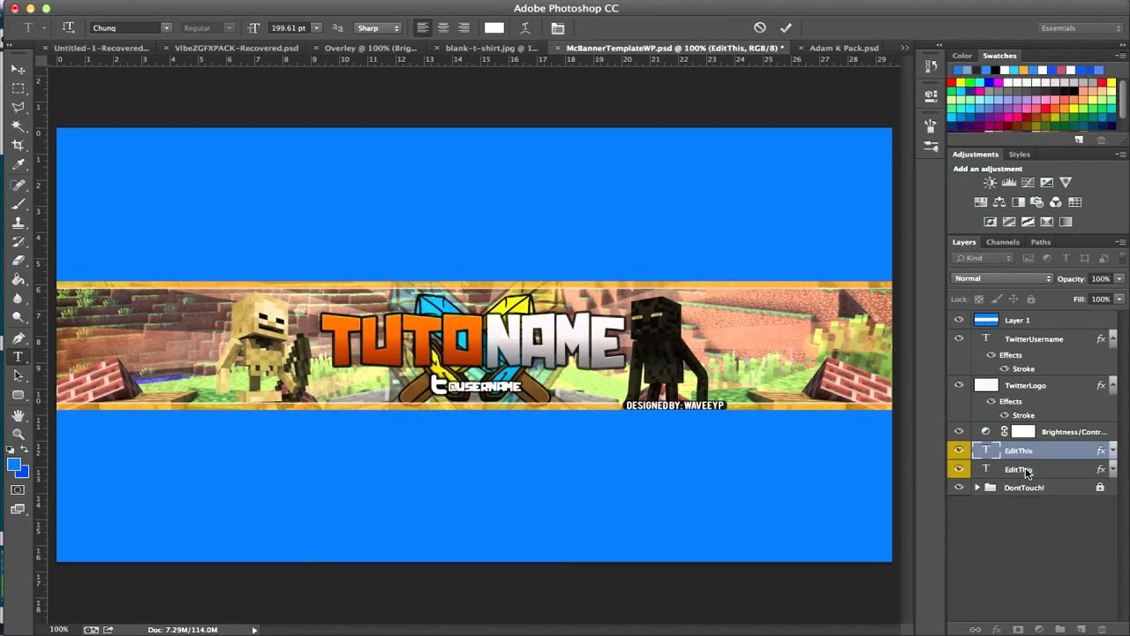The image size is (1130, 636).
Task: Select the Pen tool
Action: (x=18, y=337)
